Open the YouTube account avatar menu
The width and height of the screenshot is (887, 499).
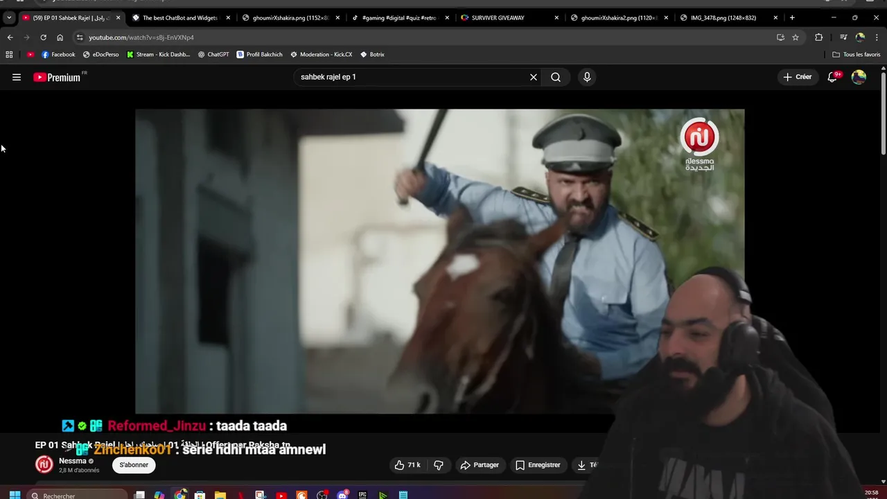[859, 77]
